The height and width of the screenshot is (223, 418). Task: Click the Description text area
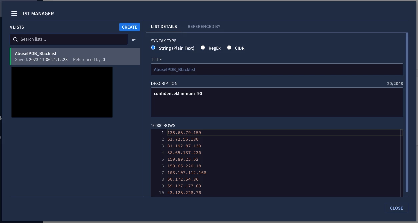277,102
